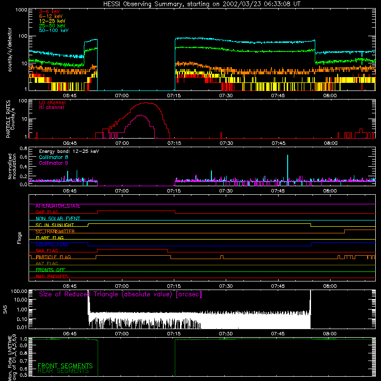The width and height of the screenshot is (381, 381).
Task: Select the 50-100 keV legend label
Action: (54, 30)
